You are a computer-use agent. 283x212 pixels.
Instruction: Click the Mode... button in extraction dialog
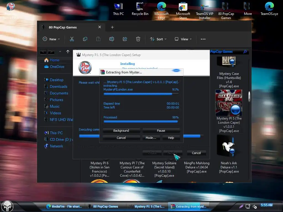click(151, 138)
